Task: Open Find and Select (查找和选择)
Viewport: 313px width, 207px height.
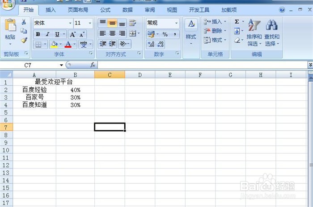Action: pyautogui.click(x=272, y=33)
